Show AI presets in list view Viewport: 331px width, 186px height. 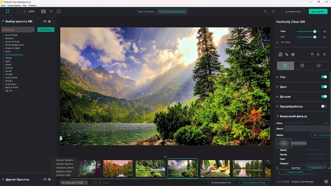[49, 21]
